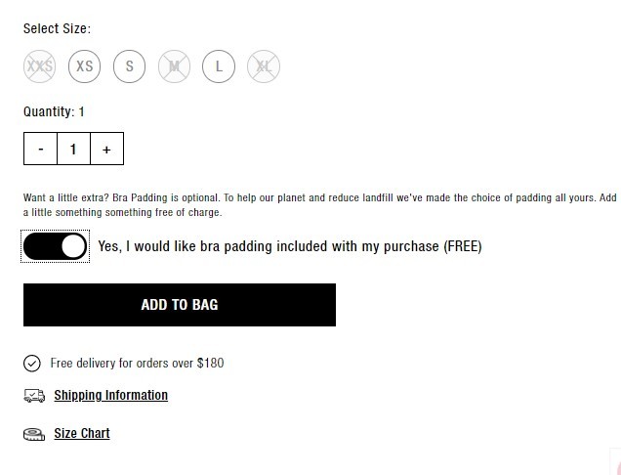Image resolution: width=621 pixels, height=475 pixels.
Task: Open the Size Chart link
Action: coord(82,433)
